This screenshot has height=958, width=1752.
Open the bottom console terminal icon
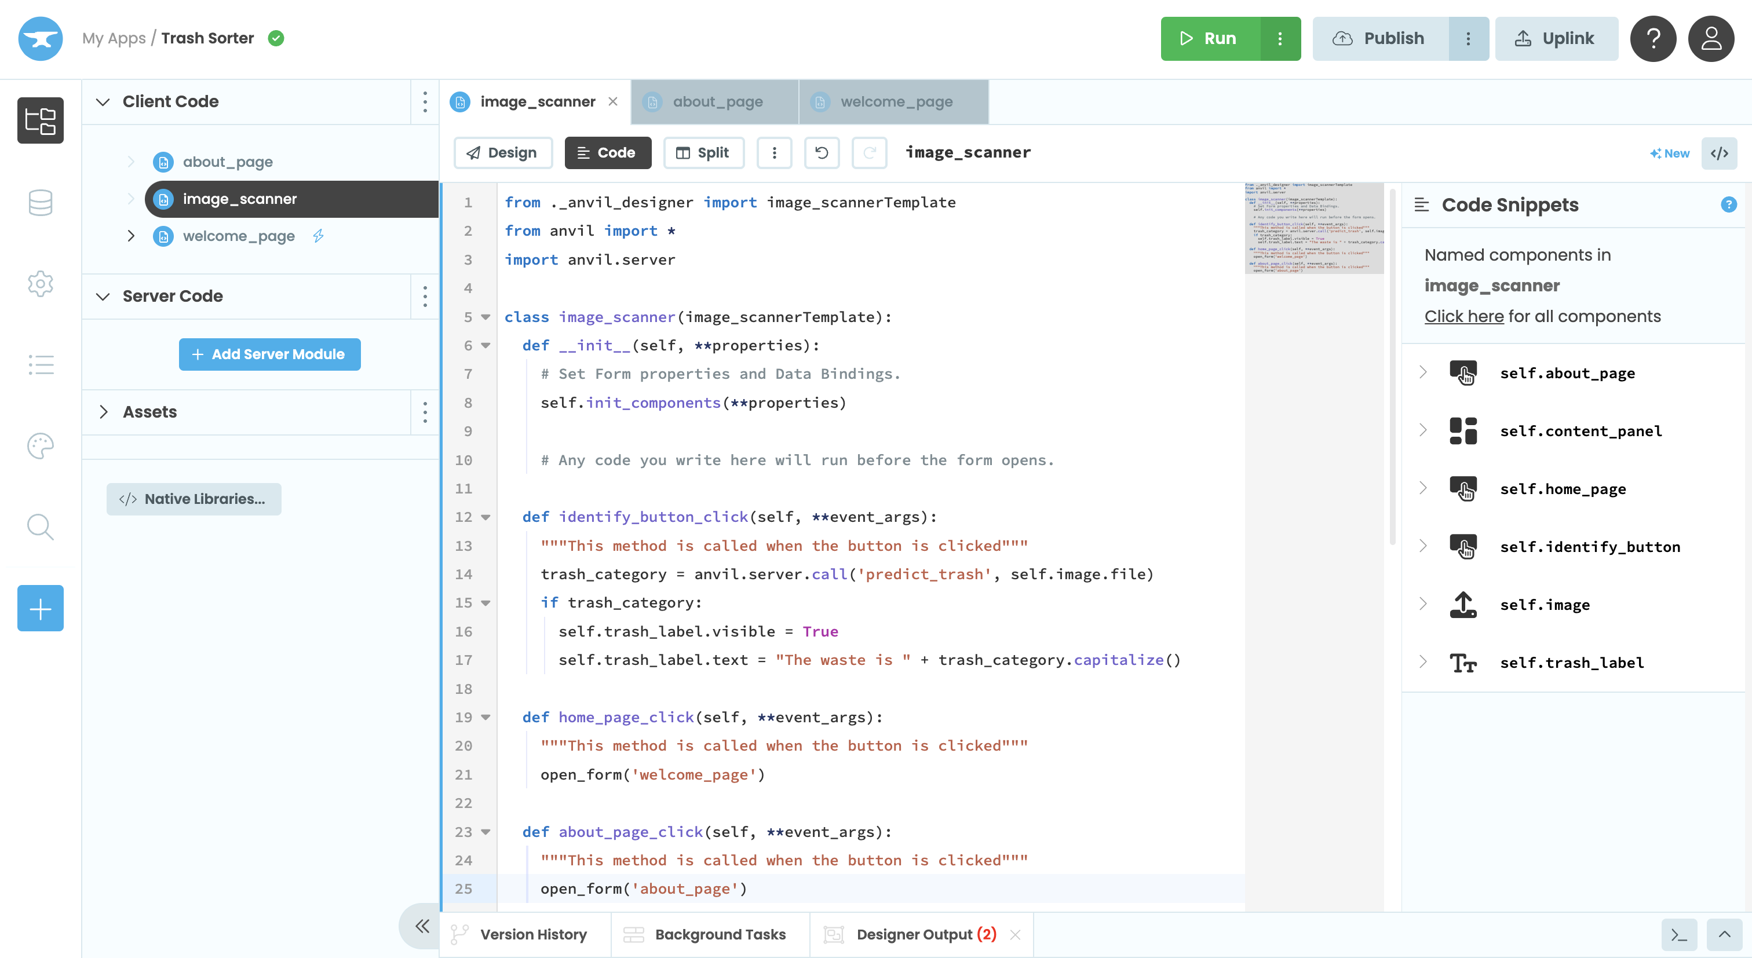point(1678,935)
